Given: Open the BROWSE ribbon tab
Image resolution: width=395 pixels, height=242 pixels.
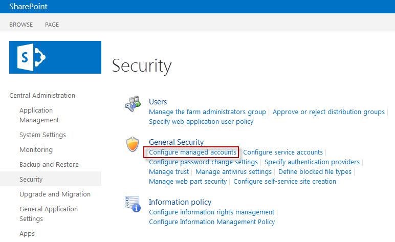Looking at the screenshot, I should [21, 25].
